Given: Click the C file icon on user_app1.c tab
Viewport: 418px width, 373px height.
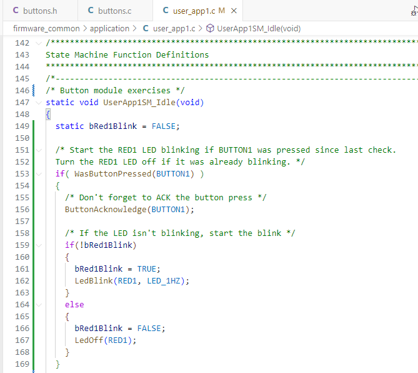Looking at the screenshot, I should tap(166, 11).
